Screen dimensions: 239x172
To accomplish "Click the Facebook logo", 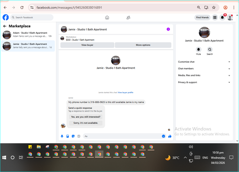I will [x=6, y=17].
